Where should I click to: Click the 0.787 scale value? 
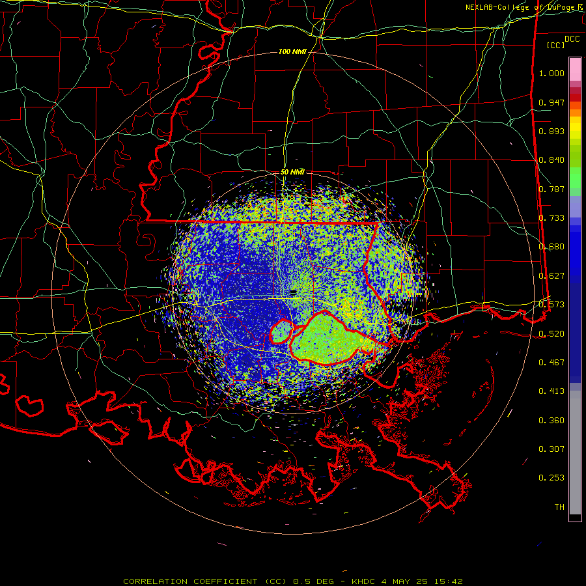pyautogui.click(x=551, y=189)
